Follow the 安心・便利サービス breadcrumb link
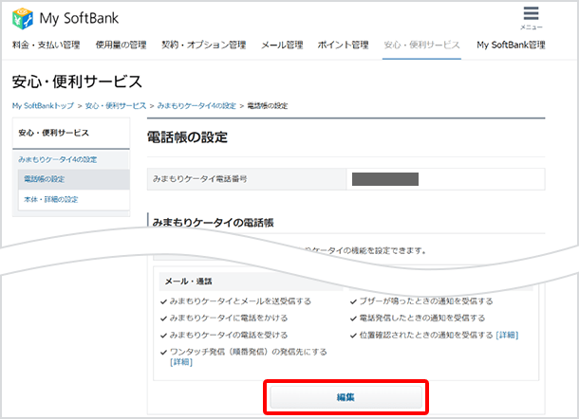The width and height of the screenshot is (579, 419). 116,106
